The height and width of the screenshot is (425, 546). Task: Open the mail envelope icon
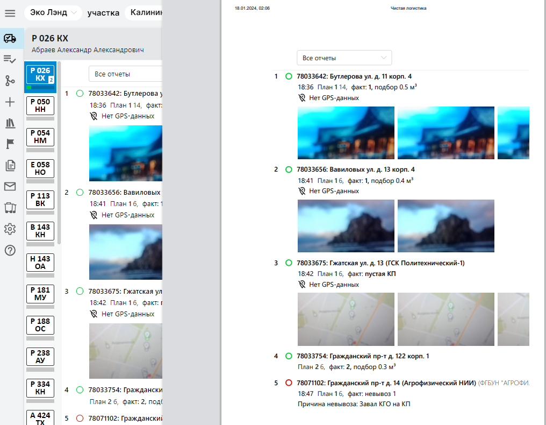tap(10, 187)
